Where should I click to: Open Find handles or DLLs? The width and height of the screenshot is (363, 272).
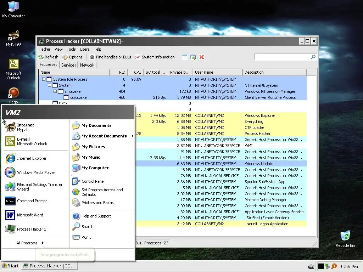click(110, 57)
